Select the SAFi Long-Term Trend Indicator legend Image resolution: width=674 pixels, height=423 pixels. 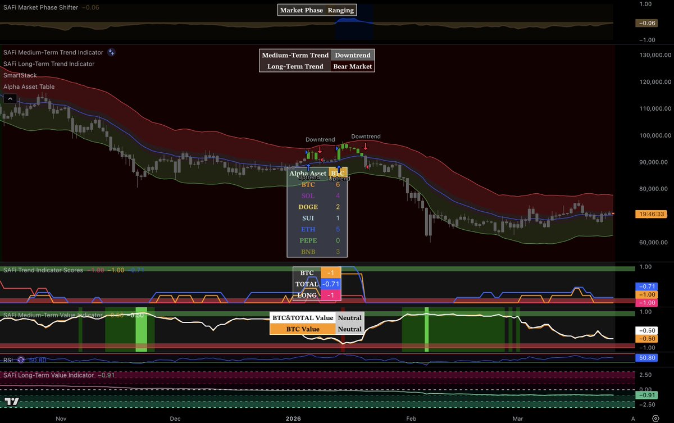(49, 64)
